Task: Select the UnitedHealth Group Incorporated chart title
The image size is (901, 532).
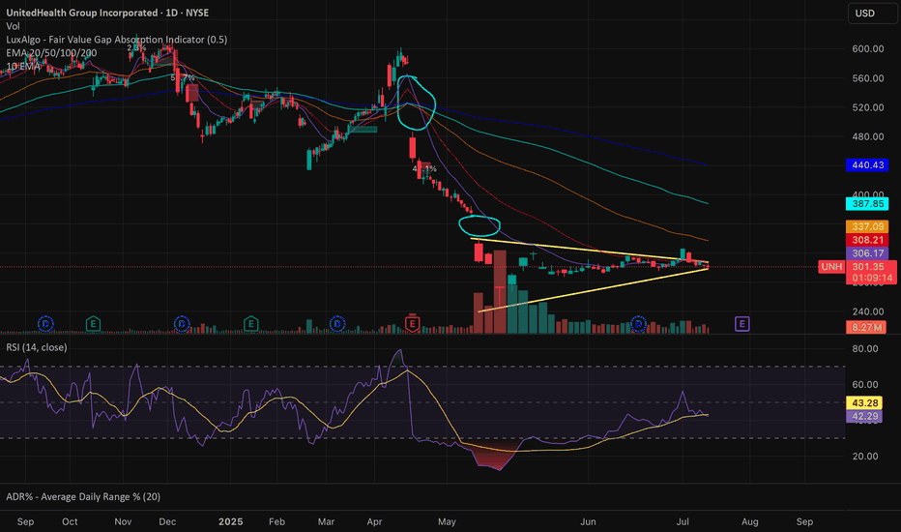Action: click(x=107, y=13)
